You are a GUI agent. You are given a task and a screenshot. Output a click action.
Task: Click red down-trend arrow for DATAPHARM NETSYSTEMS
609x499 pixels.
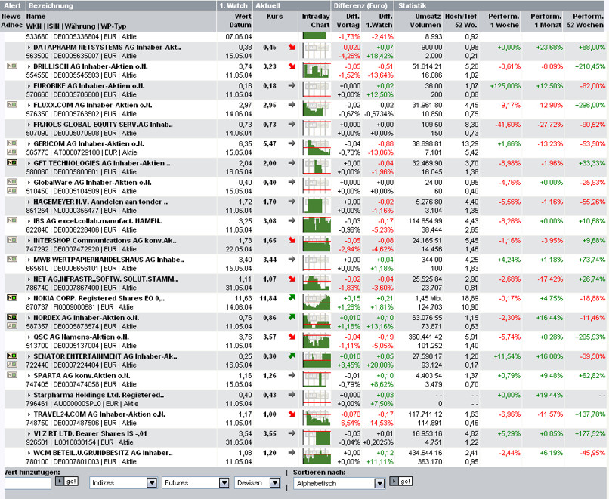point(292,47)
